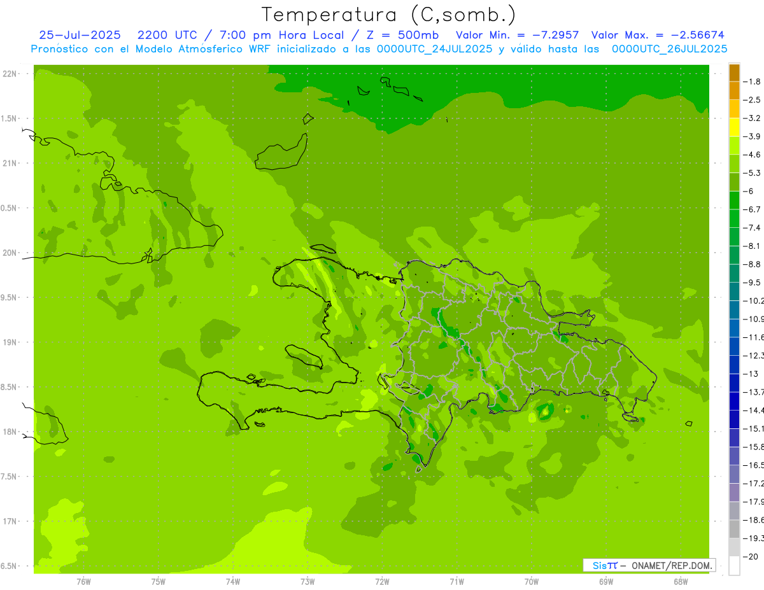Click the 'Valor Min. = -7.2957' text
Image resolution: width=764 pixels, height=590 pixels.
(517, 35)
